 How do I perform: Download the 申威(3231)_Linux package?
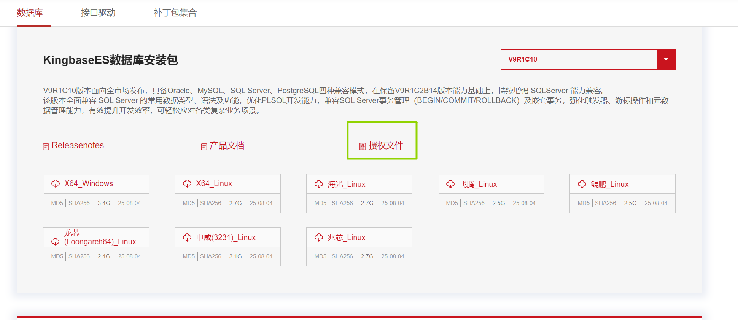(226, 238)
